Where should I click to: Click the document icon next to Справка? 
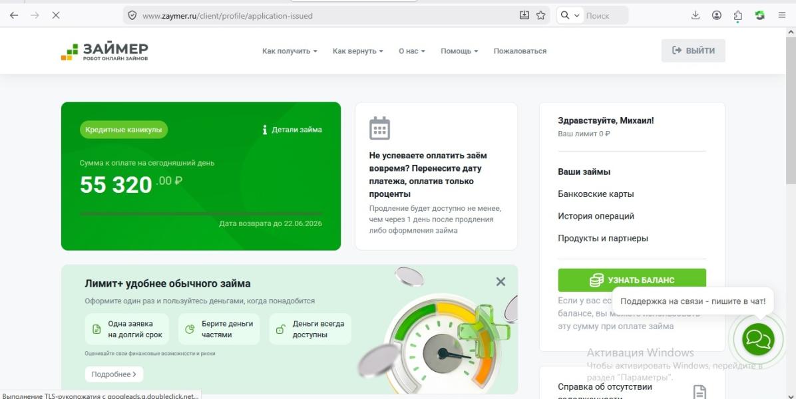[x=699, y=392]
